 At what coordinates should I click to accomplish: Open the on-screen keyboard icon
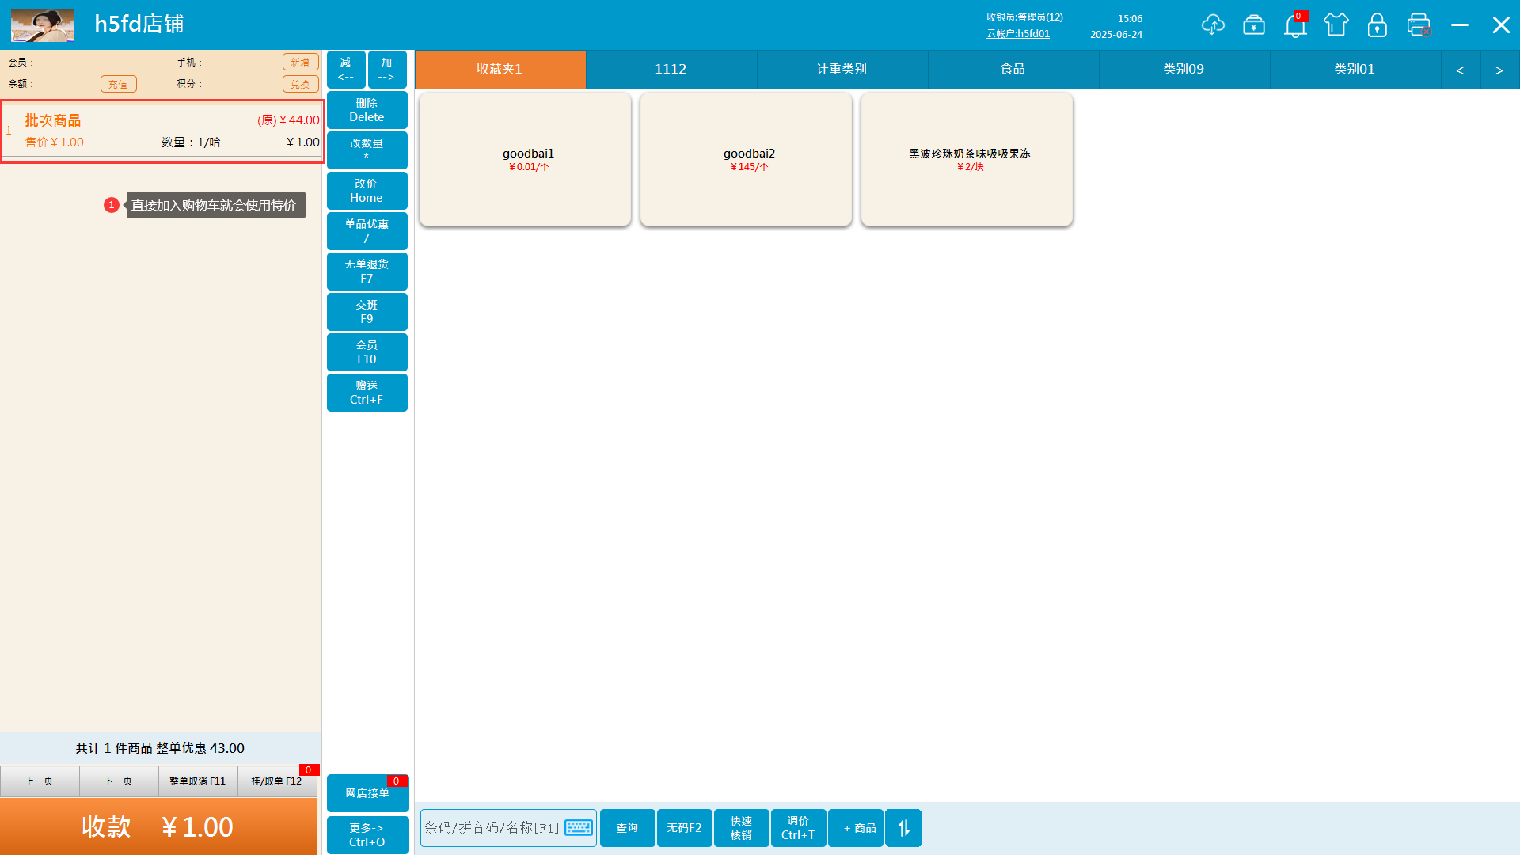[579, 828]
